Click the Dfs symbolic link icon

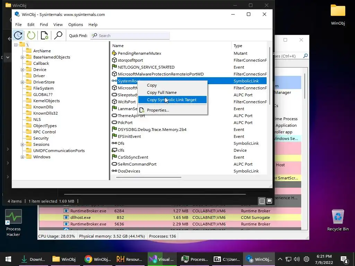coord(114,143)
